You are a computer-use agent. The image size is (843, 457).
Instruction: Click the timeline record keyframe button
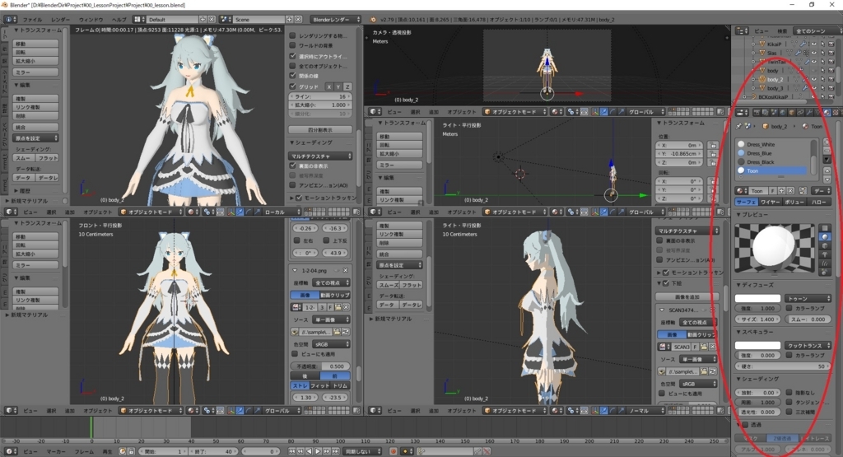click(393, 451)
